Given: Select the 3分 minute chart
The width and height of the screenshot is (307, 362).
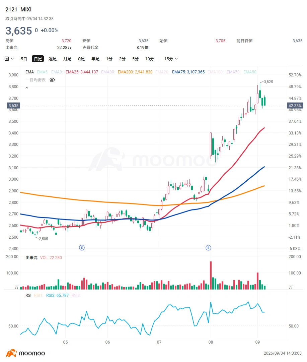Looking at the screenshot, I should [122, 59].
